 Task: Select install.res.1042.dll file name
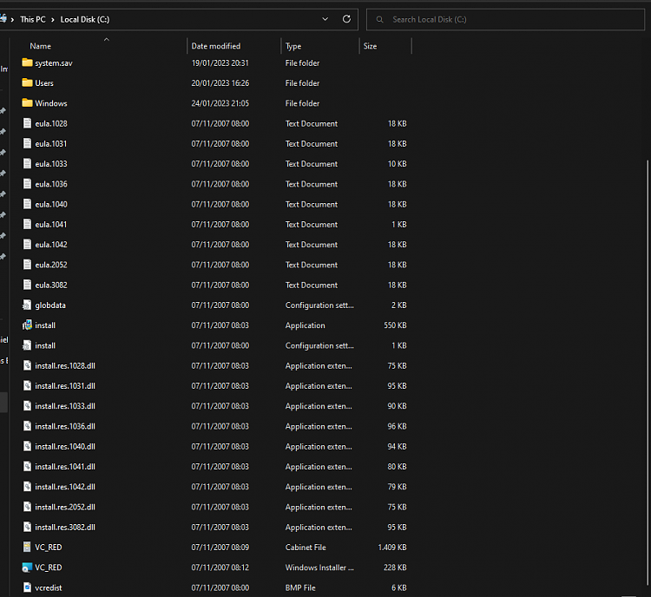(x=65, y=487)
